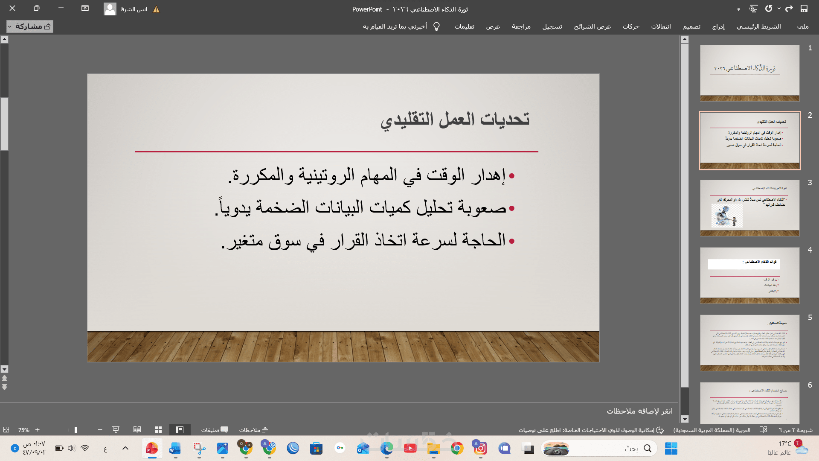The image size is (819, 461).
Task: Toggle the Notes (ملاحظات) pane
Action: pyautogui.click(x=253, y=430)
